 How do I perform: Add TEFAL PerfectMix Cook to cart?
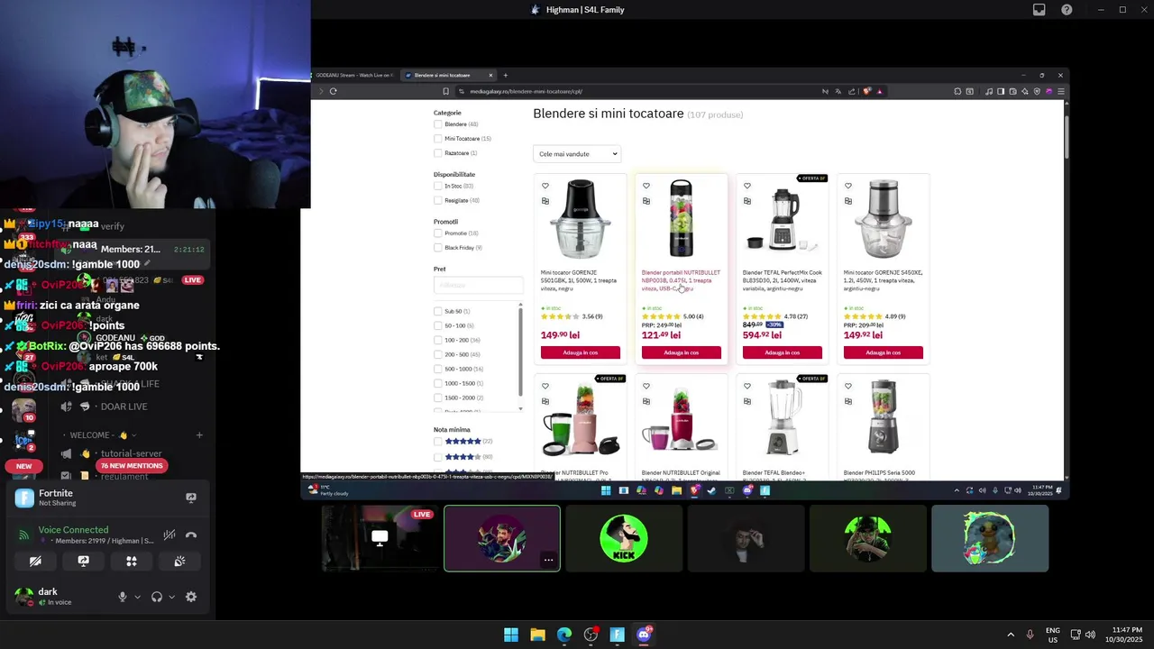pyautogui.click(x=783, y=352)
